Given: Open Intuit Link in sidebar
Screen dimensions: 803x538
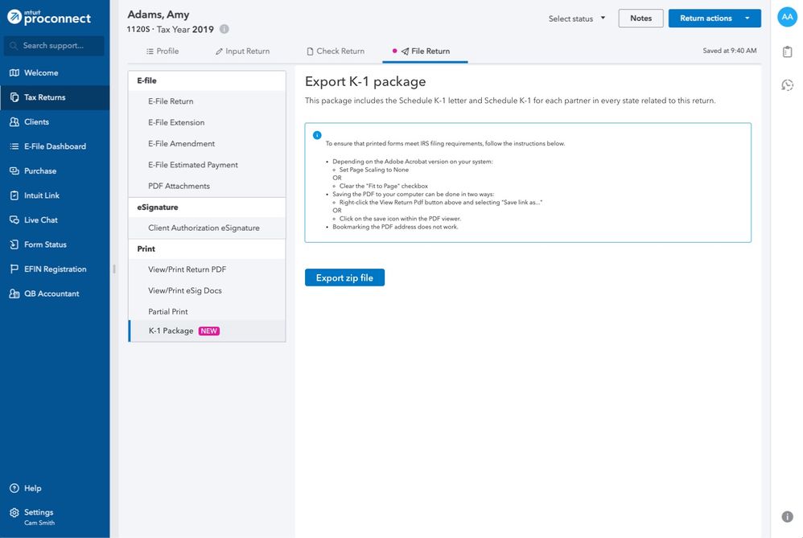Looking at the screenshot, I should point(41,195).
